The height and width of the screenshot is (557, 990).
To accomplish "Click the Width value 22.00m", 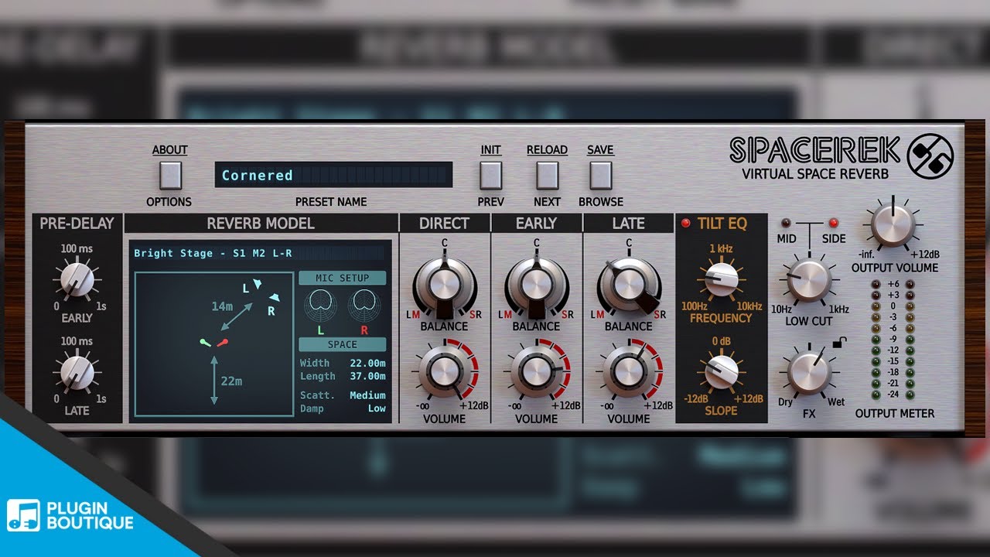I will tap(367, 363).
